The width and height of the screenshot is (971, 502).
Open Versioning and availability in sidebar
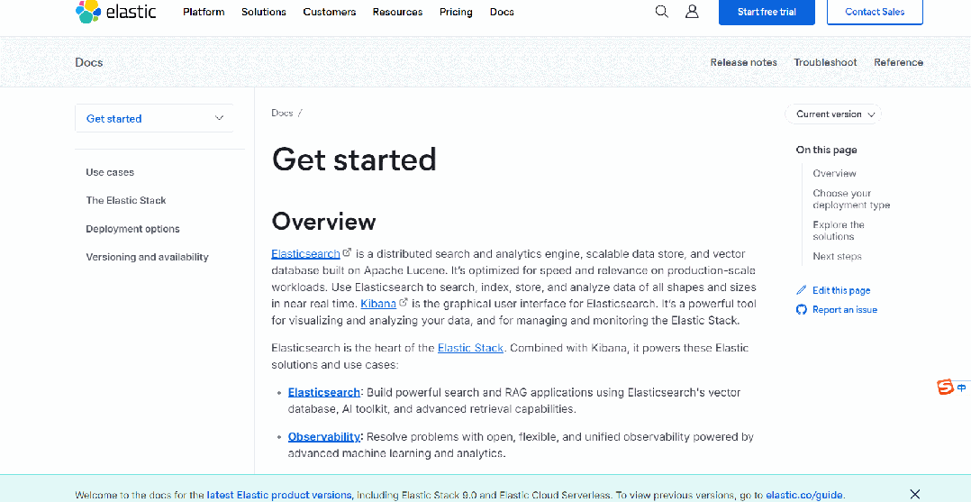[x=148, y=257]
